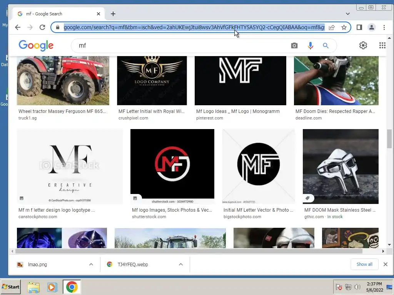Screen dimensions: 394x295
Task: View site information padlock icon
Action: point(58,27)
